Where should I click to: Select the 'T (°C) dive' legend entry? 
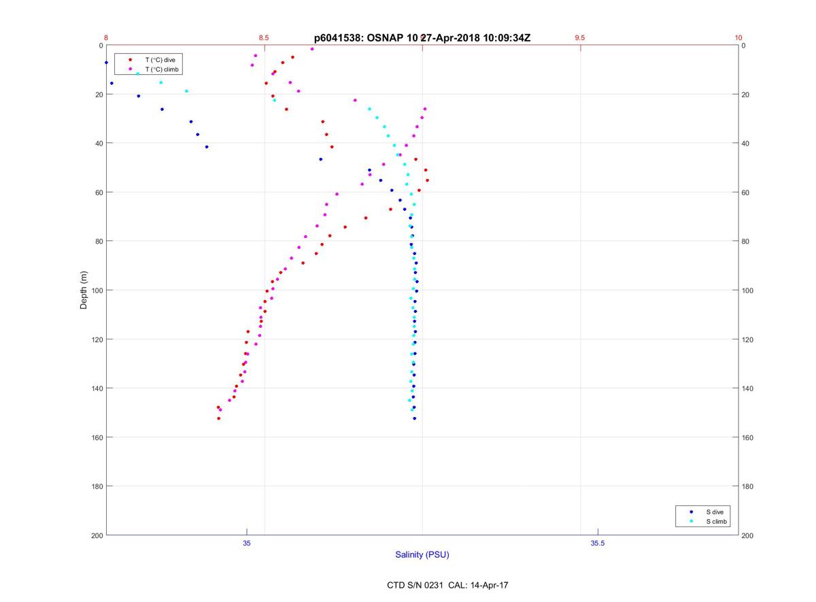coord(160,60)
